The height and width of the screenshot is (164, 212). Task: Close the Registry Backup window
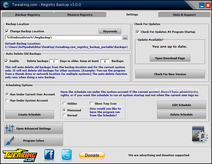(x=208, y=5)
